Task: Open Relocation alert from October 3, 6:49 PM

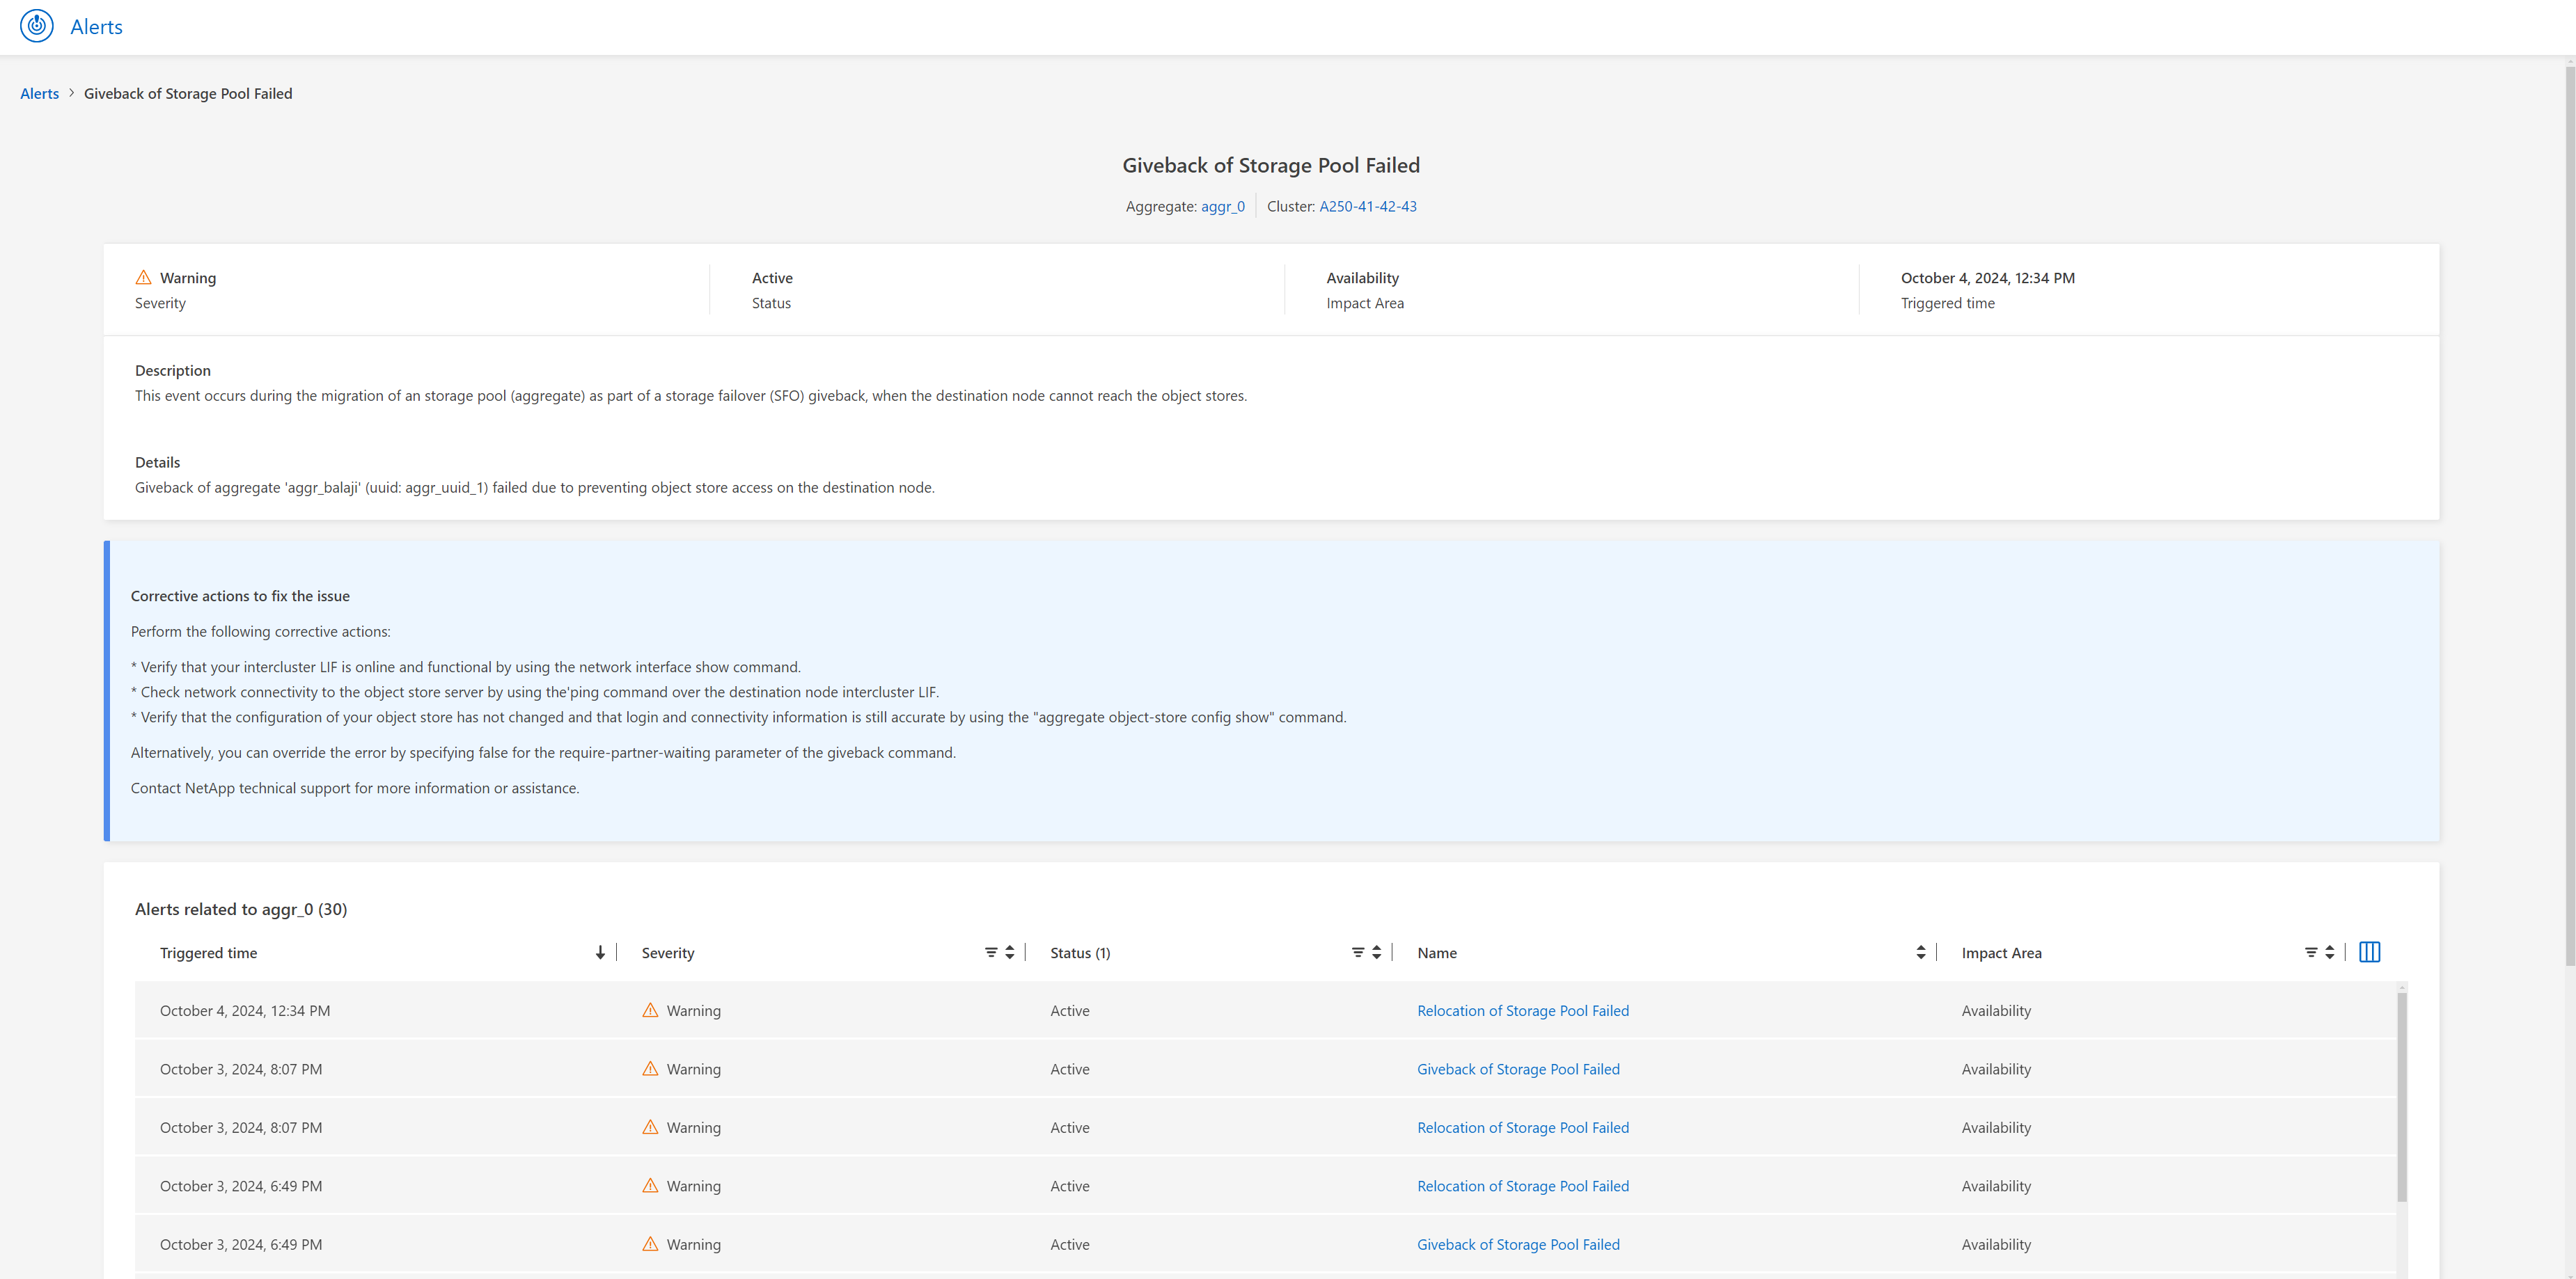Action: click(1522, 1186)
